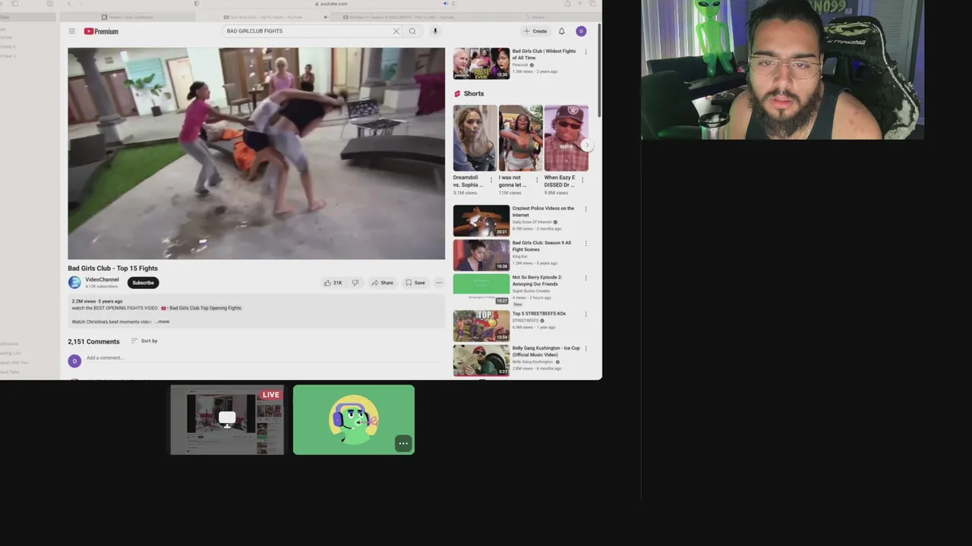The image size is (972, 546).
Task: Clear the search query with the X
Action: [x=396, y=31]
